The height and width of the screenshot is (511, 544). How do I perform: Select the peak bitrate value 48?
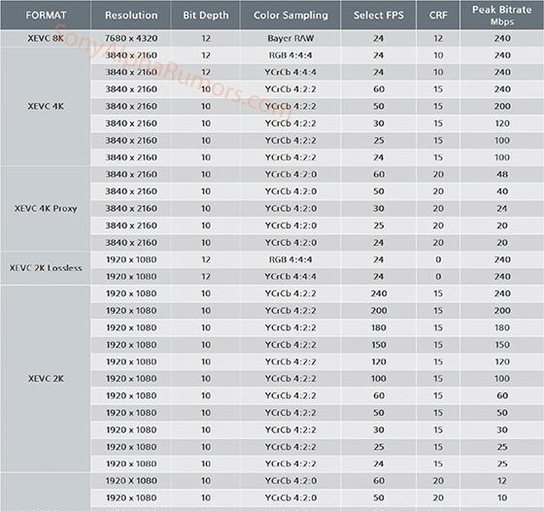(502, 174)
